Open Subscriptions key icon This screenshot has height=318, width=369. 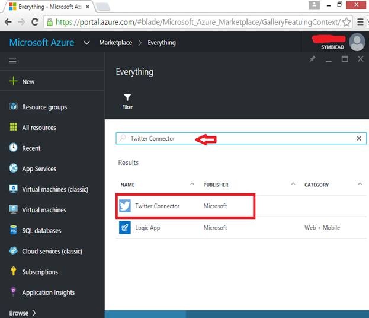pyautogui.click(x=14, y=271)
